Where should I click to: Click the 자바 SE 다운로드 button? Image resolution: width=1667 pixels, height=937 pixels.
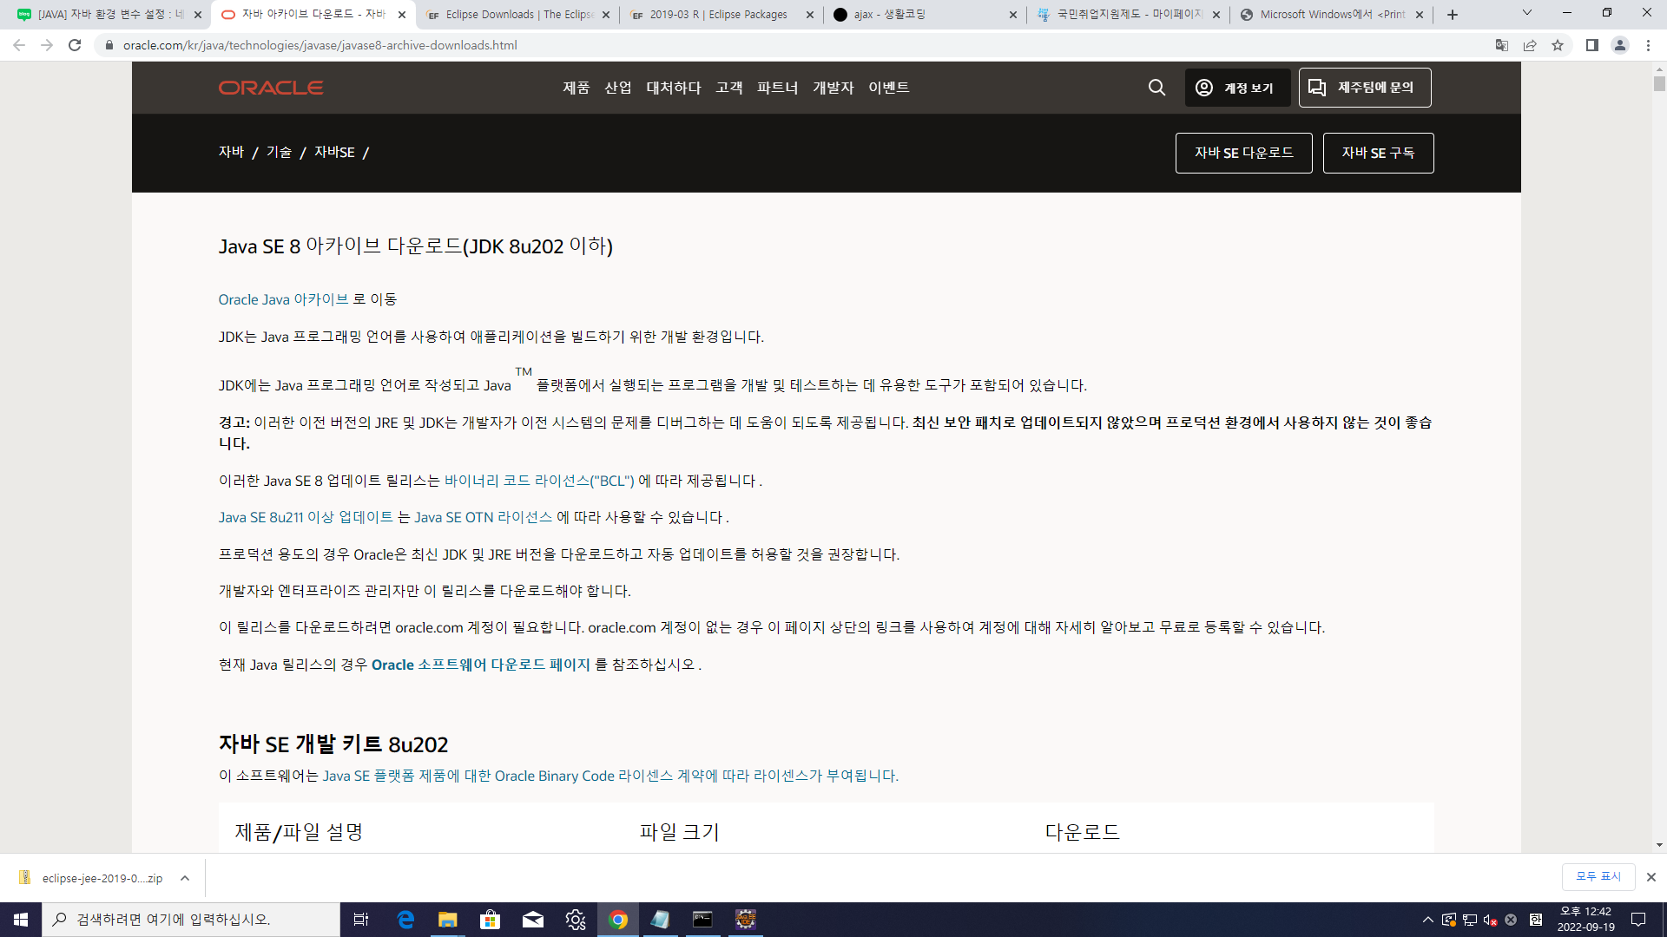(x=1243, y=153)
